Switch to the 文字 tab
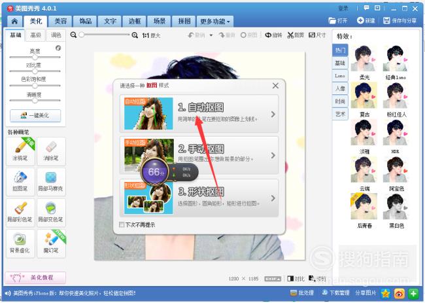This screenshot has height=303, width=425. point(110,21)
